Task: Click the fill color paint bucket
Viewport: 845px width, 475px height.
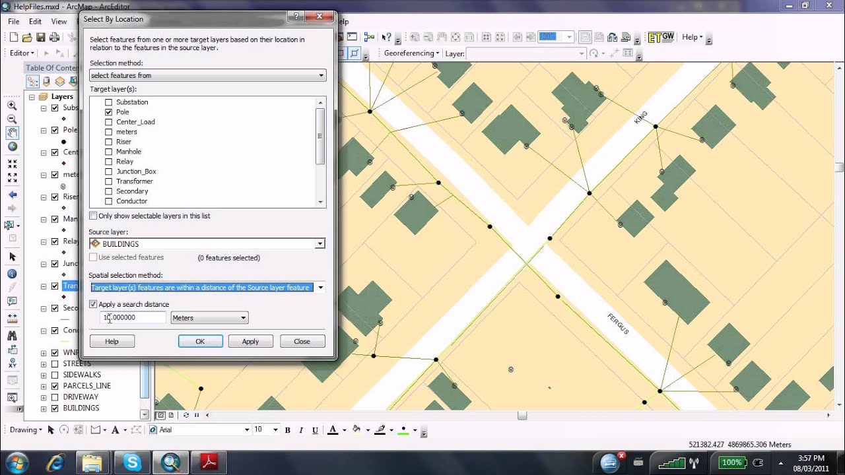Action: 356,430
